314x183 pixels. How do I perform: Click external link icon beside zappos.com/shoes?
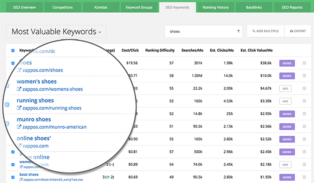point(19,71)
